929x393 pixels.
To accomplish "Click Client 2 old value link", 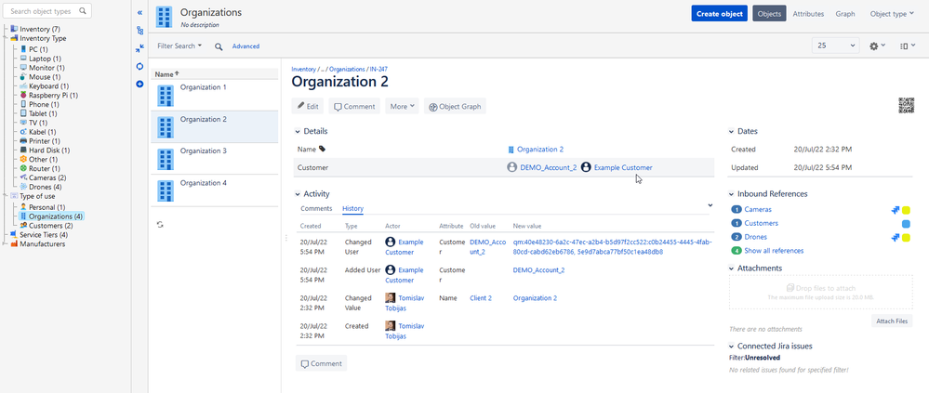I will pos(481,298).
